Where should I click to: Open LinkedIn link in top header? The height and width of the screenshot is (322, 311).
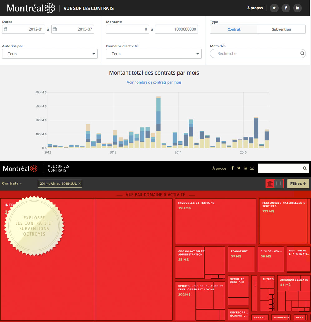(297, 8)
